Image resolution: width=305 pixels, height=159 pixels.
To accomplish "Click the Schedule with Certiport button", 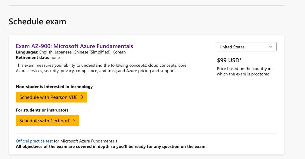I will coord(47,121).
